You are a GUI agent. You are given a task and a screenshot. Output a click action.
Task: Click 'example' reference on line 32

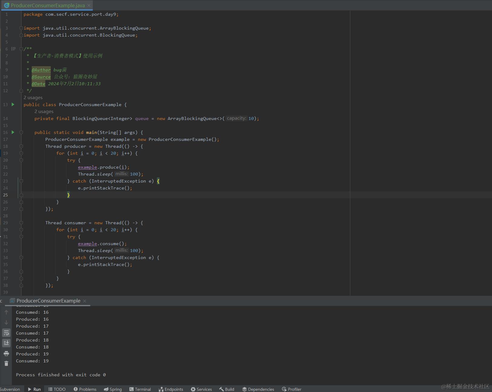87,244
